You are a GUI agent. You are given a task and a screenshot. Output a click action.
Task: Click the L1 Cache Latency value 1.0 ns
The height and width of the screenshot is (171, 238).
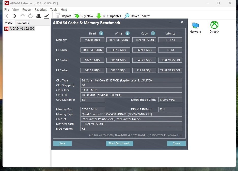tap(170, 50)
